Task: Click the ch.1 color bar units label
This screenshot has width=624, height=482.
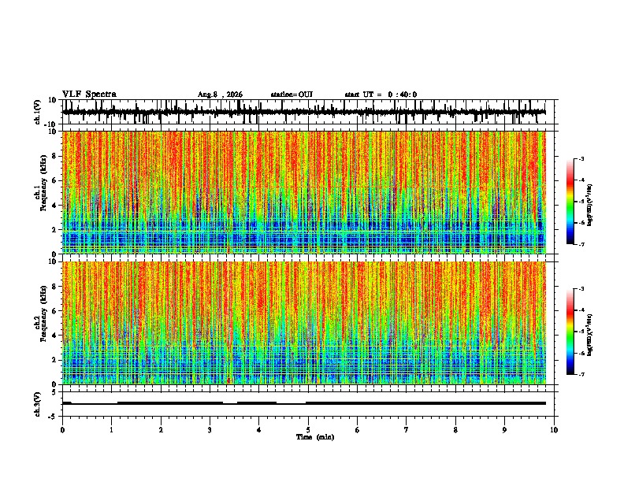Action: click(x=589, y=205)
